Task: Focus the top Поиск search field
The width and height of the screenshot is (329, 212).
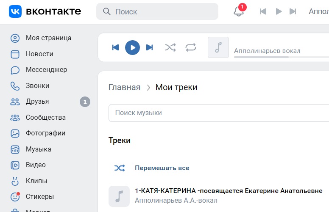Action: point(157,11)
